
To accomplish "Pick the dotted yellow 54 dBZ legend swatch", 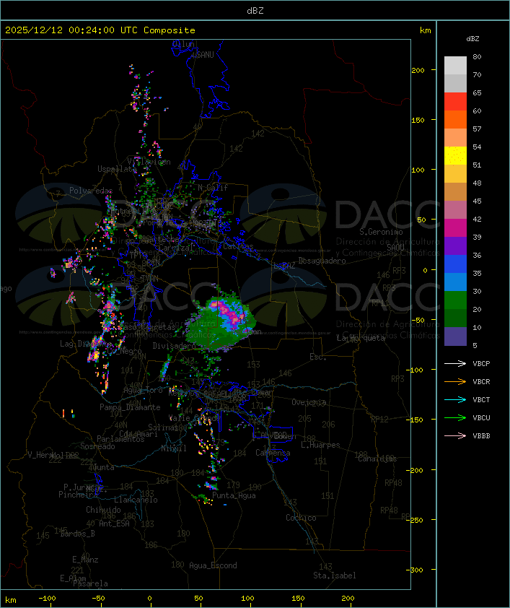I will [x=455, y=155].
